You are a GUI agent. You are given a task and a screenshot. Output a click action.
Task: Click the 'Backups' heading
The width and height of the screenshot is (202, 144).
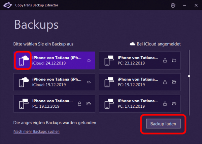tap(36, 25)
